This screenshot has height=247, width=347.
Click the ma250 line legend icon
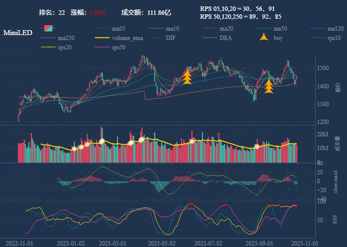[x=48, y=38]
